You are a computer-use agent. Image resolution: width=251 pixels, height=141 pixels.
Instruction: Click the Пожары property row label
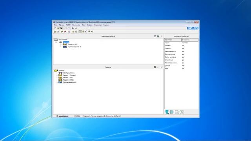pyautogui.click(x=168, y=46)
